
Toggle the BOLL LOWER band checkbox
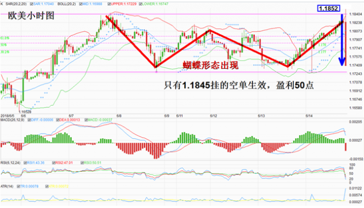coord(140,4)
